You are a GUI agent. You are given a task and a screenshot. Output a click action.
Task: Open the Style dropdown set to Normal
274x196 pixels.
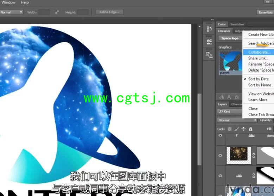tap(11, 12)
